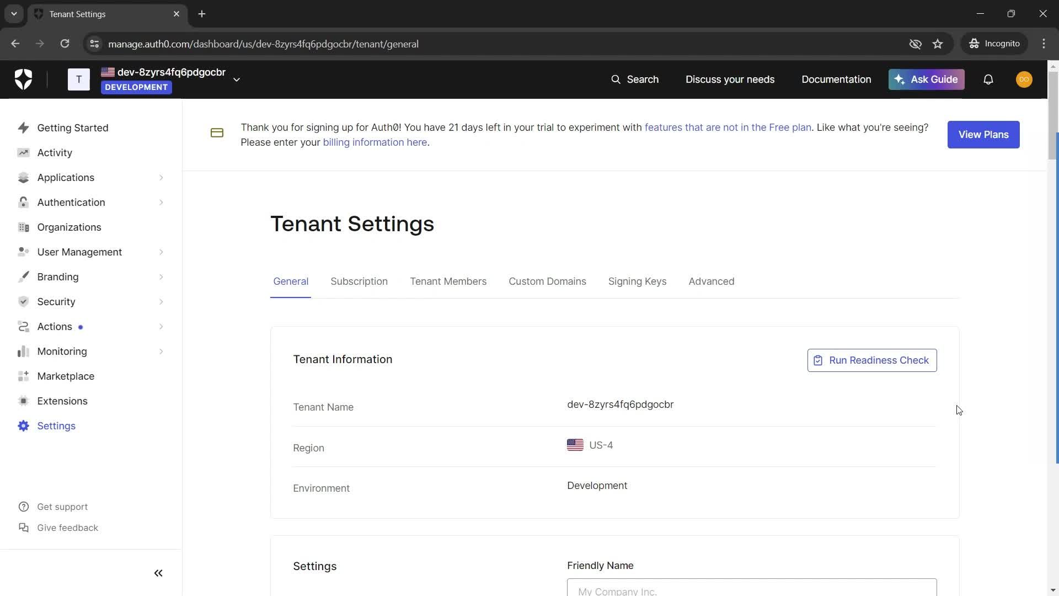Bookmark this page with star icon
1059x596 pixels.
tap(938, 44)
